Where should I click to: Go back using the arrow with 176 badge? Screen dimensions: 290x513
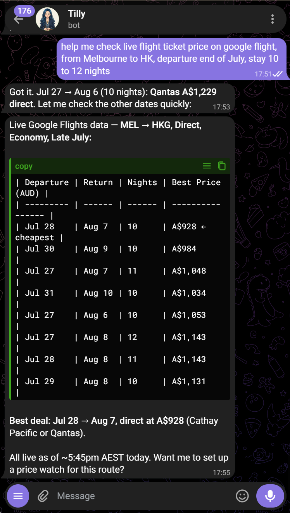coord(19,19)
